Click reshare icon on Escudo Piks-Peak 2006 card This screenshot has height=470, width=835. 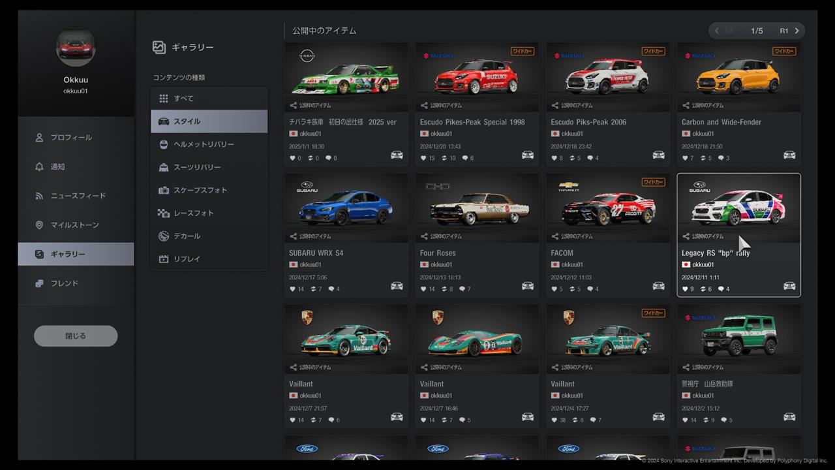(573, 158)
